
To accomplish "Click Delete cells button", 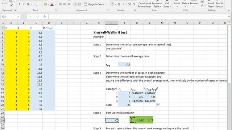I will click(x=185, y=4).
